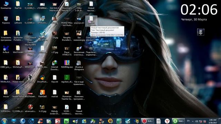
Task: Select the Keys.txt file
Action: [x=55, y=79]
